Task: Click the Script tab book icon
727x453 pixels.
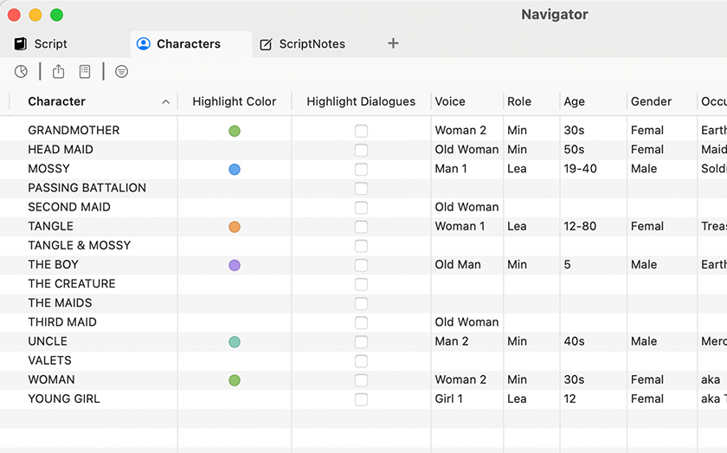Action: pos(21,44)
